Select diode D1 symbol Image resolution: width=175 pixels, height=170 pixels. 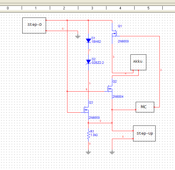coord(89,41)
